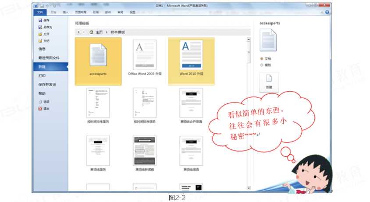Select the 黑领结简历 template thumbnail

pos(98,151)
